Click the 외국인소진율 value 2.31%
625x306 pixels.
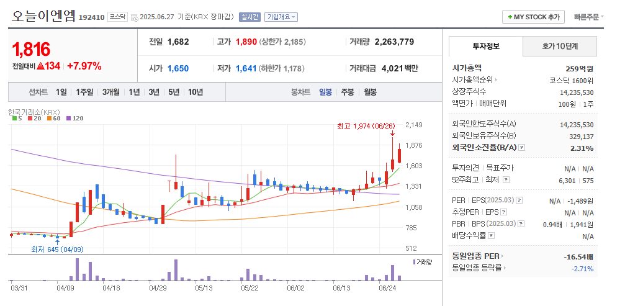coord(582,148)
